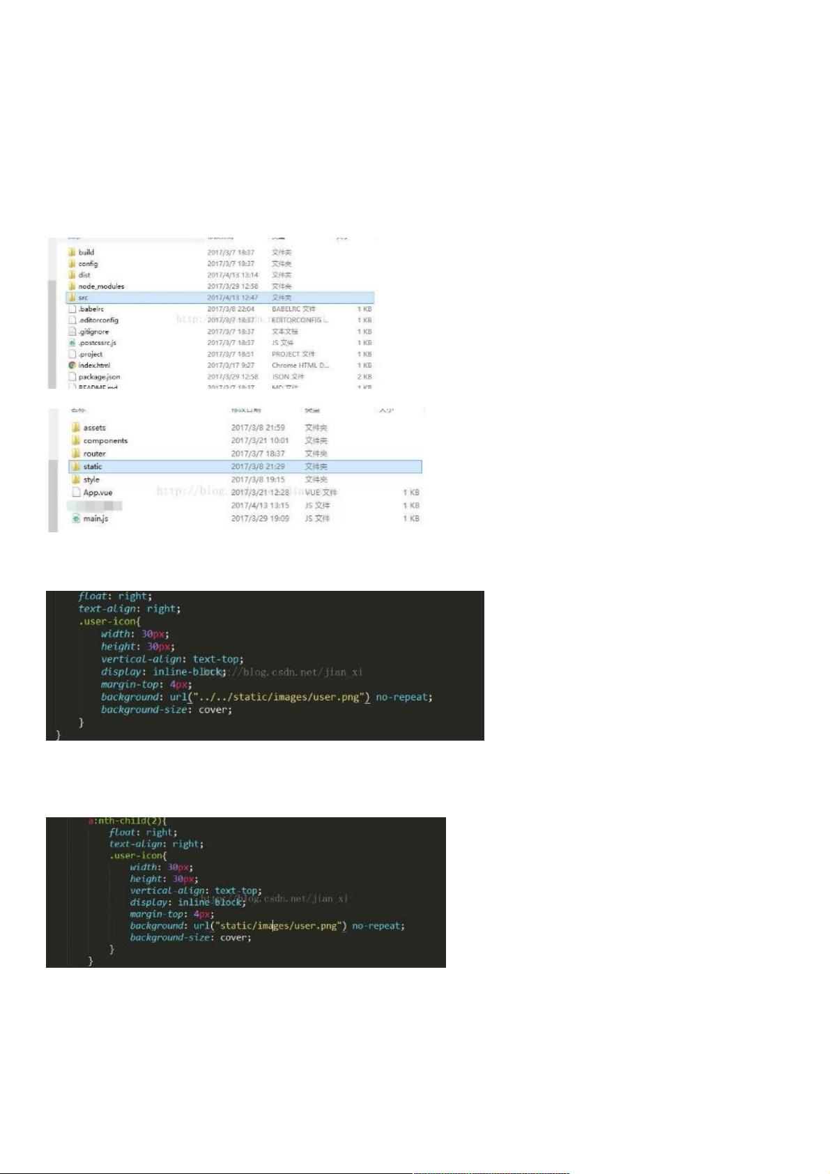This screenshot has height=1174, width=830.
Task: Click the left scrollbar of the src file list
Action: (52, 470)
